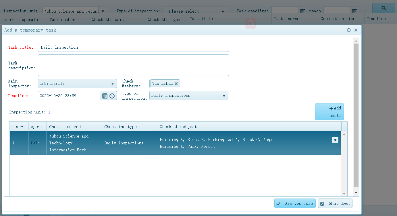Screen dimensions: 397x216
Task: Click into the Task description textarea
Action: (133, 65)
